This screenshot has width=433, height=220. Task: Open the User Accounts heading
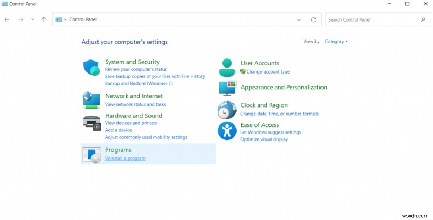point(260,63)
